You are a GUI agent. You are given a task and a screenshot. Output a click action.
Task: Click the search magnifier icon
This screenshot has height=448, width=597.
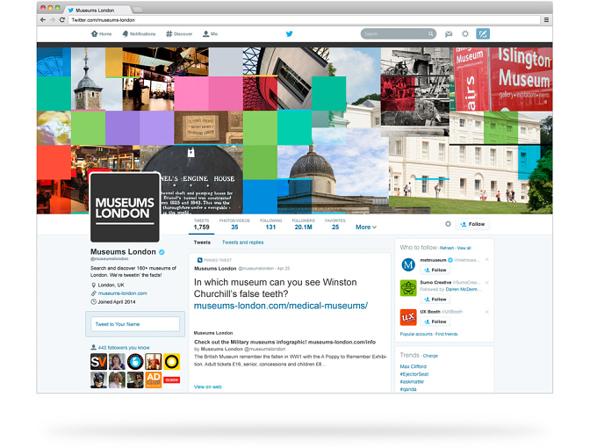click(x=430, y=34)
